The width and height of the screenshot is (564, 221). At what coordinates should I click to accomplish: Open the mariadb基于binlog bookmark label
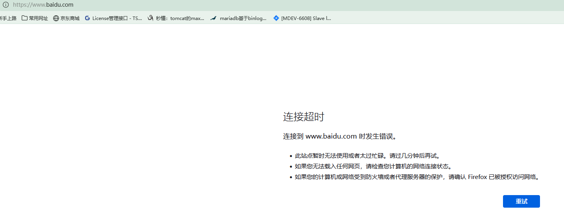(243, 18)
